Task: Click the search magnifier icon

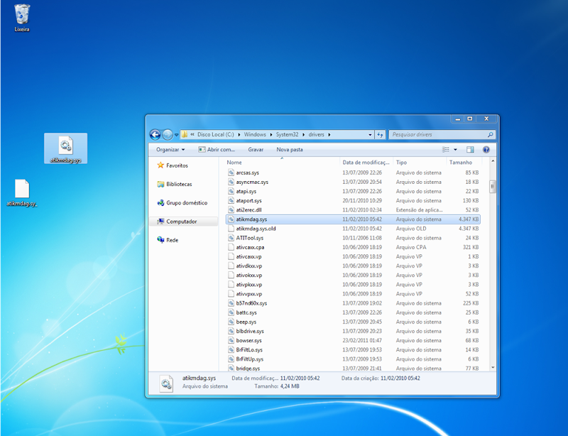Action: [490, 134]
